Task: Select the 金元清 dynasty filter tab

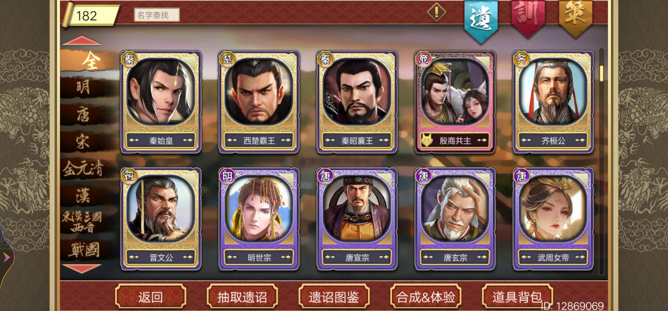Action: [83, 168]
